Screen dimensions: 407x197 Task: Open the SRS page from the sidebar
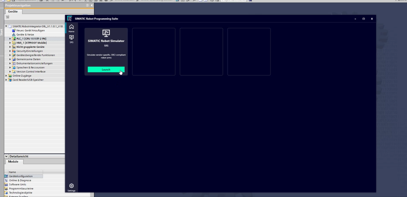click(71, 39)
